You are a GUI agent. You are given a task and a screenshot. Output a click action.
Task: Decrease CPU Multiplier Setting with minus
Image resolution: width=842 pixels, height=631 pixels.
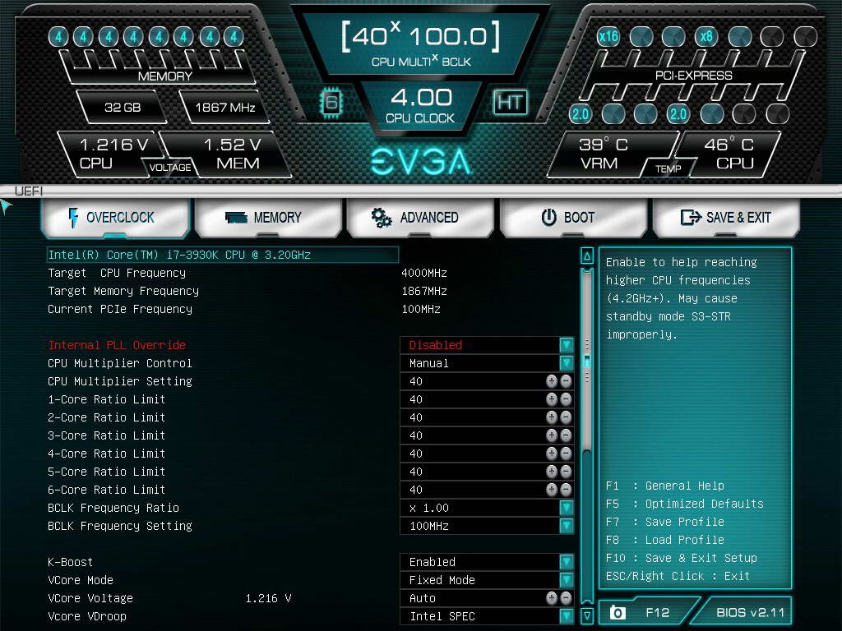(x=566, y=381)
